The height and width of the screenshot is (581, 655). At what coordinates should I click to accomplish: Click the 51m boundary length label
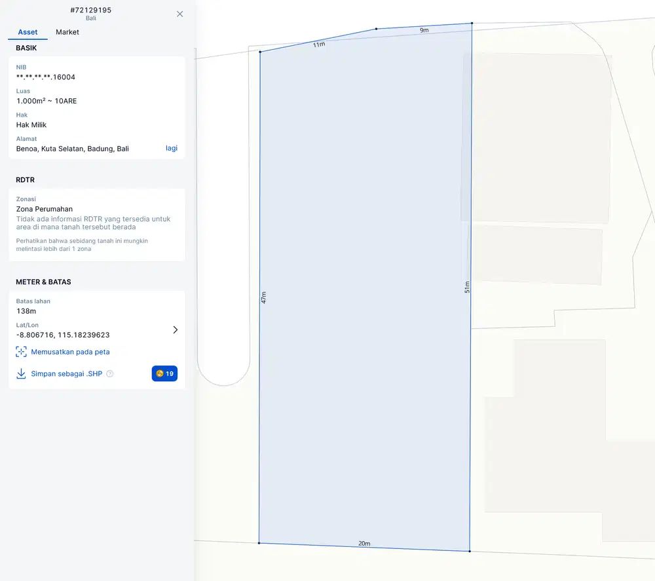(x=467, y=287)
